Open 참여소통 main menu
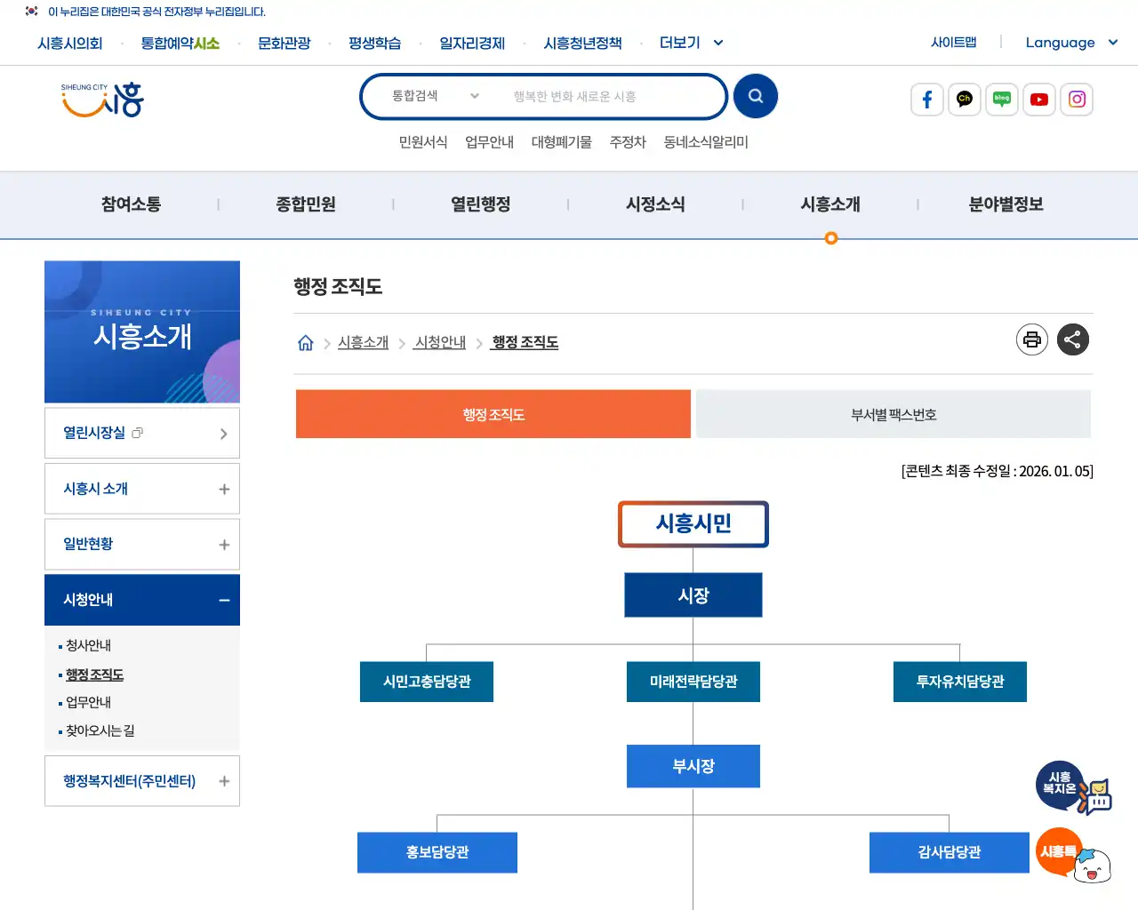Viewport: 1138px width, 910px height. point(131,204)
